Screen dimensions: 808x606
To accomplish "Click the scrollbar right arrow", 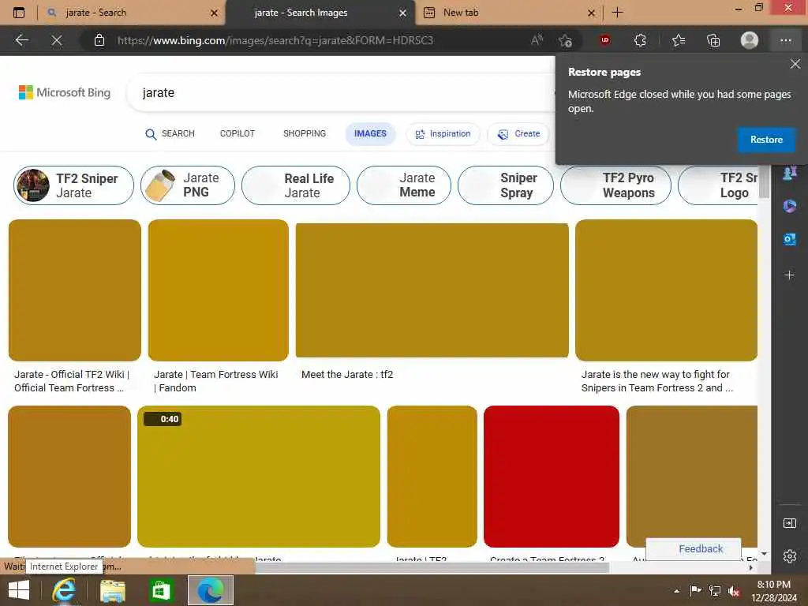I will click(751, 568).
